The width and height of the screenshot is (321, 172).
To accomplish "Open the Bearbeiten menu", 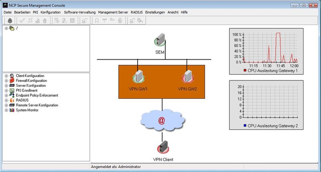I will point(22,12).
